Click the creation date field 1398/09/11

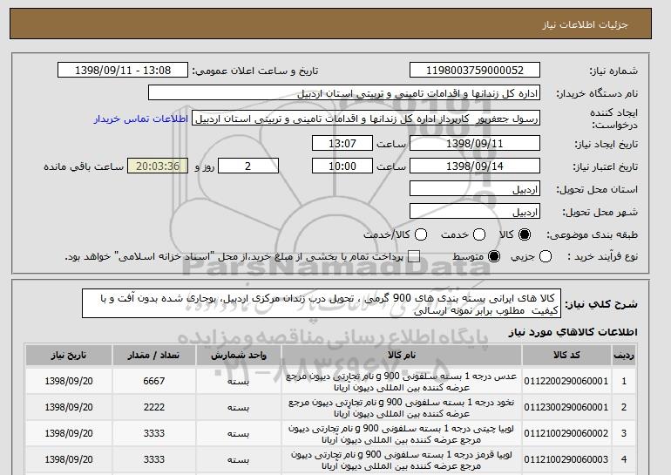475,143
